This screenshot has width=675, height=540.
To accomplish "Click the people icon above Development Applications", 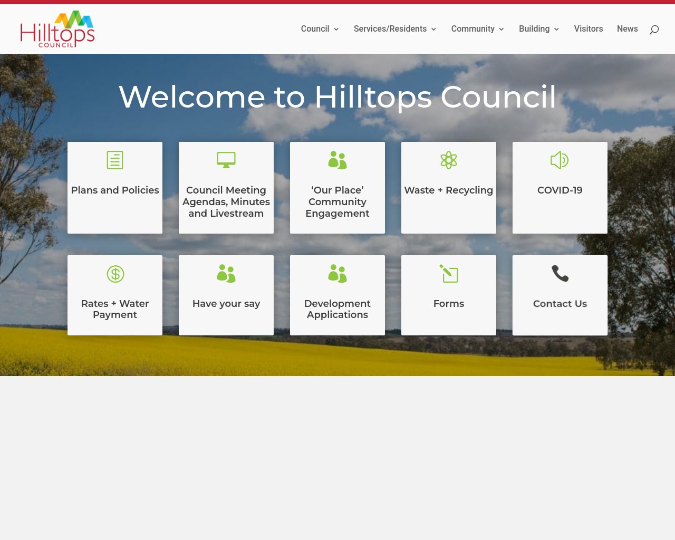I will pyautogui.click(x=337, y=273).
